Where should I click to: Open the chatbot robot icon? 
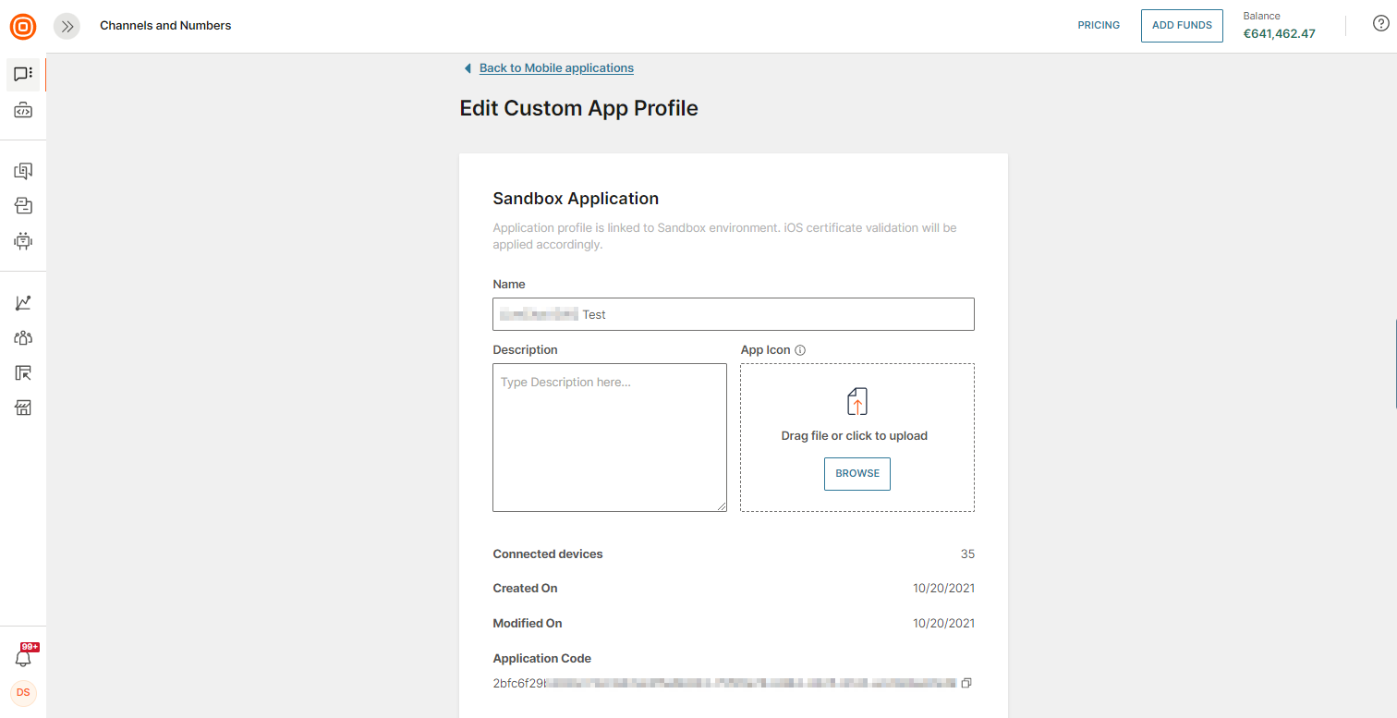point(23,241)
